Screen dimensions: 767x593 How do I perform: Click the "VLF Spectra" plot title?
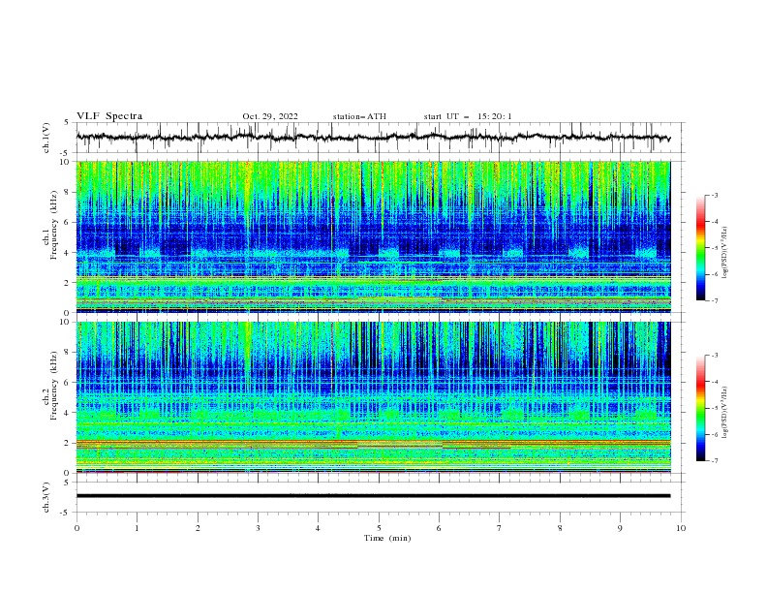click(x=109, y=116)
